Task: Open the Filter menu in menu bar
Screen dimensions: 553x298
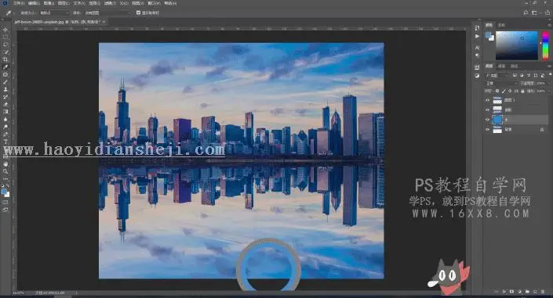Action: 110,3
